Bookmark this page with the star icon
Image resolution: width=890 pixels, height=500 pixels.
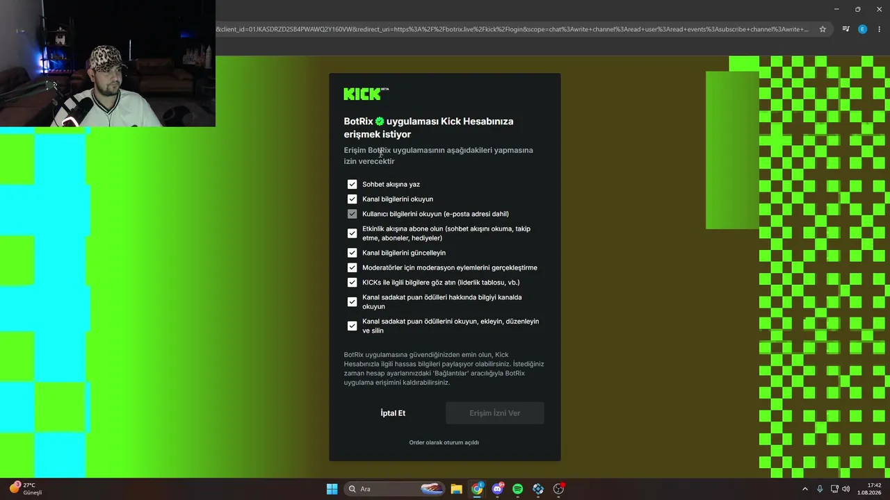823,29
